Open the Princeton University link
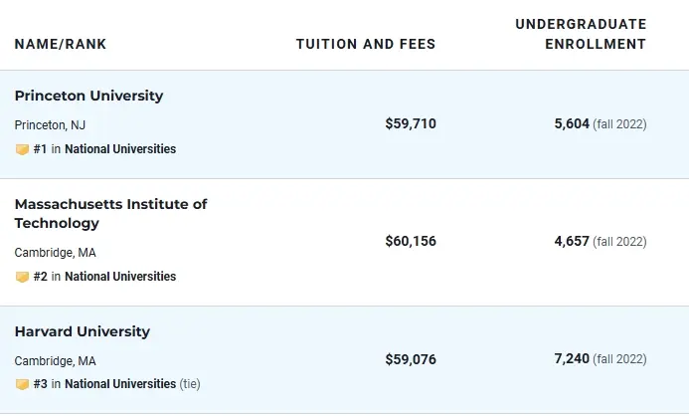 click(88, 97)
